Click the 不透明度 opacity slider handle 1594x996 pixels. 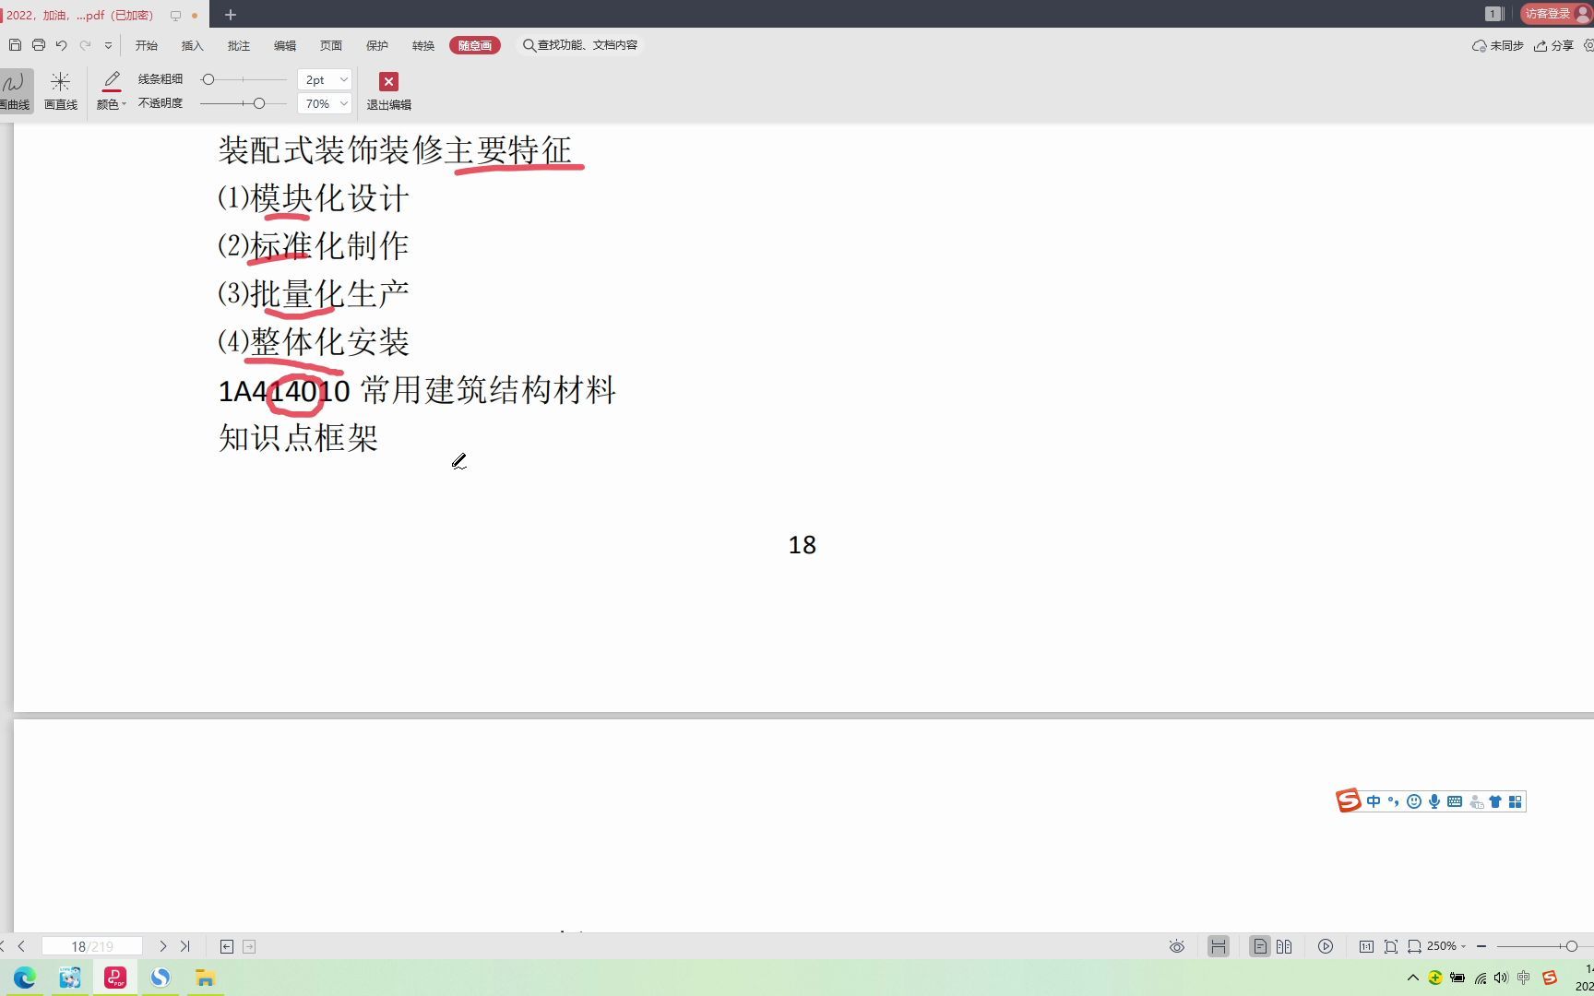click(259, 103)
